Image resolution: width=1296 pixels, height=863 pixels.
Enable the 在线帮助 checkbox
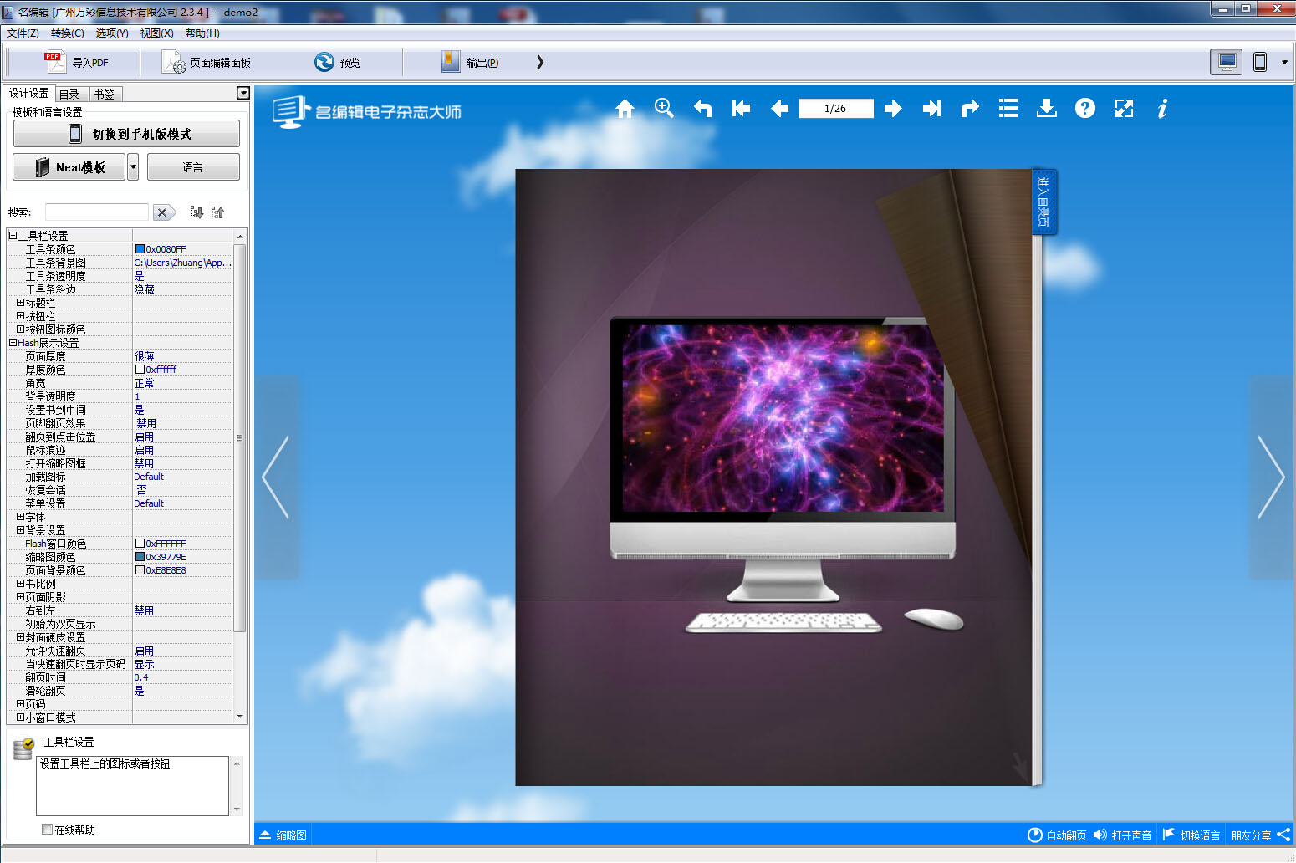point(48,830)
